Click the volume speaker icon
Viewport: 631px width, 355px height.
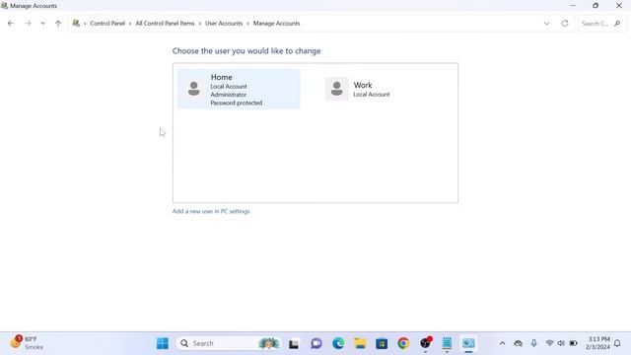(561, 343)
